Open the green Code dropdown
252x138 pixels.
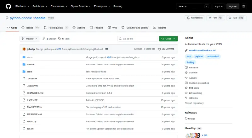tap(168, 39)
